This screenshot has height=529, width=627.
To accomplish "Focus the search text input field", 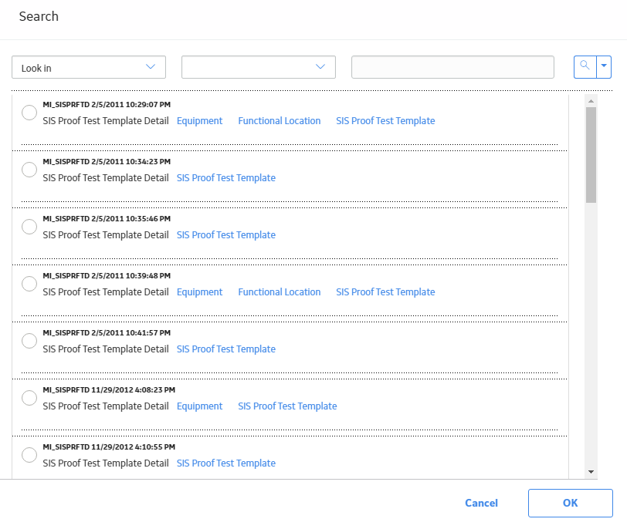I will pyautogui.click(x=452, y=67).
